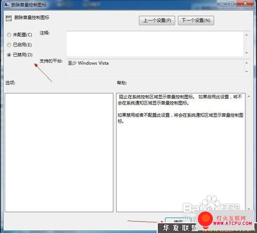Viewport: 257px width, 233px height.
Task: Select the 未配置(C) radio button
Action: 9,35
